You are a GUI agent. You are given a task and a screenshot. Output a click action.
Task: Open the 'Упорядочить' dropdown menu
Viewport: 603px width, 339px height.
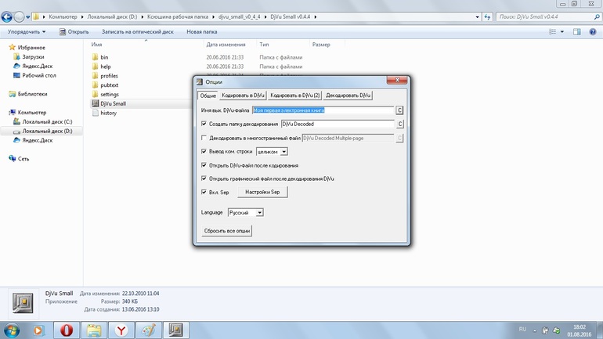point(27,32)
